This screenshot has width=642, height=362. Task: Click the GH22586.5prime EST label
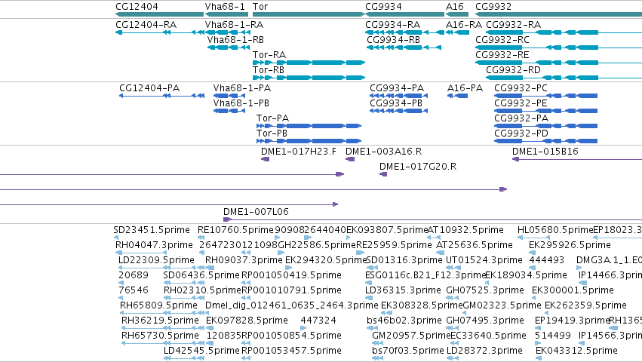pos(317,245)
